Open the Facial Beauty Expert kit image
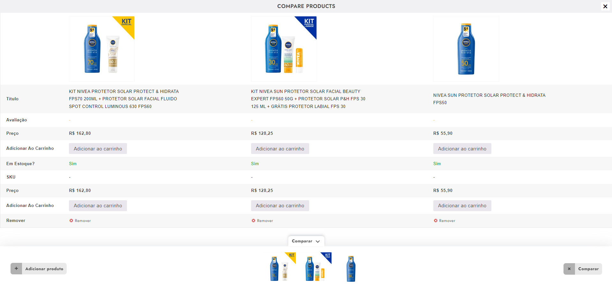612x290 pixels. click(284, 49)
